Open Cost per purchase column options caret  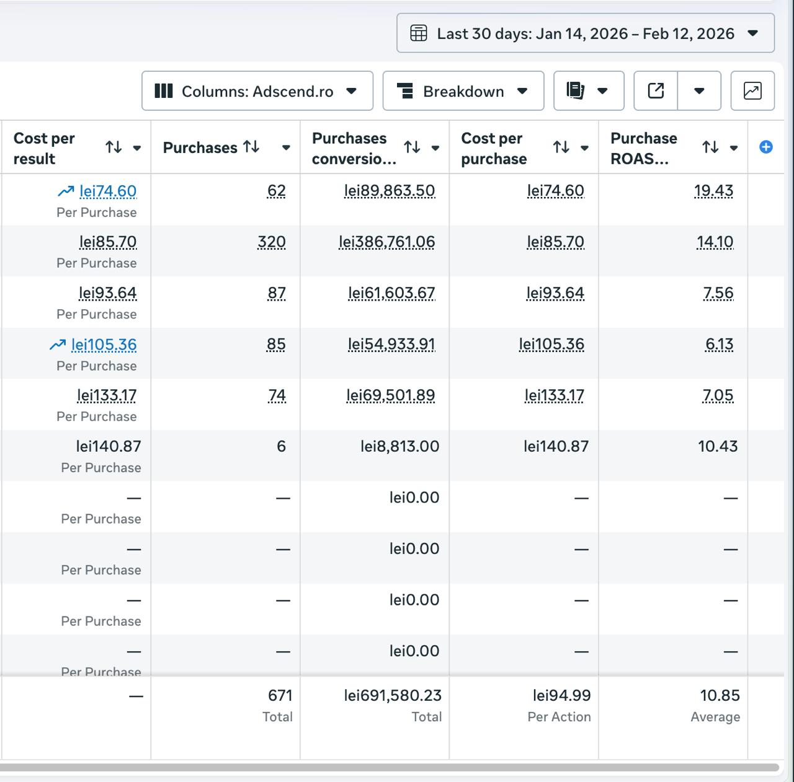tap(584, 148)
